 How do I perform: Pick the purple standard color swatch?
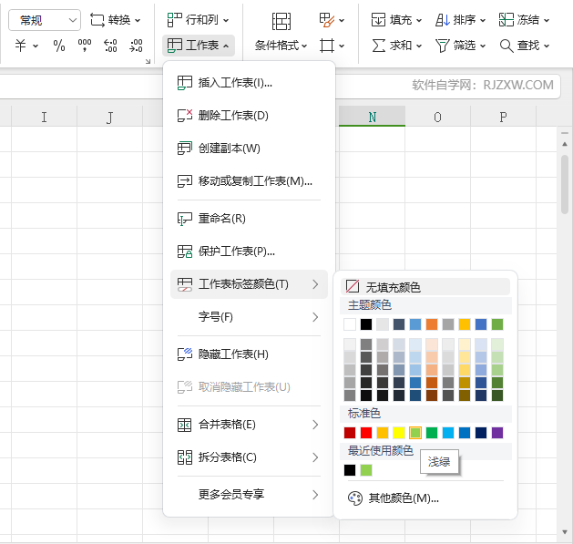pyautogui.click(x=497, y=433)
